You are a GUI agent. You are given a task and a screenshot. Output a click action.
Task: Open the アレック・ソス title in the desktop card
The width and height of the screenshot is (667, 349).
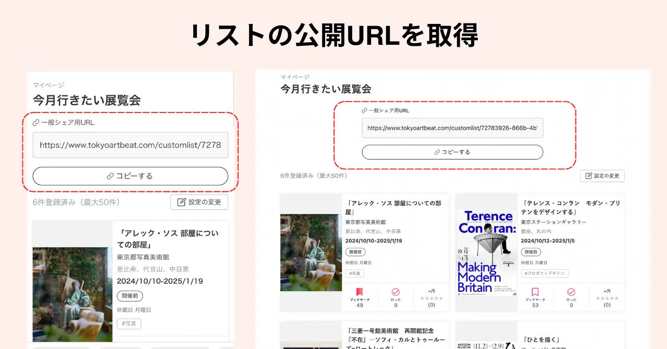tap(394, 207)
